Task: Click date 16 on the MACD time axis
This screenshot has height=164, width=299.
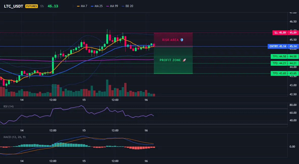Action: coord(146,161)
